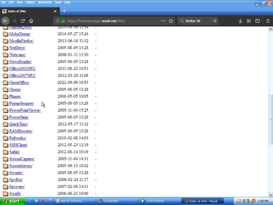Click the folder icon beside Netscape

click(x=6, y=55)
